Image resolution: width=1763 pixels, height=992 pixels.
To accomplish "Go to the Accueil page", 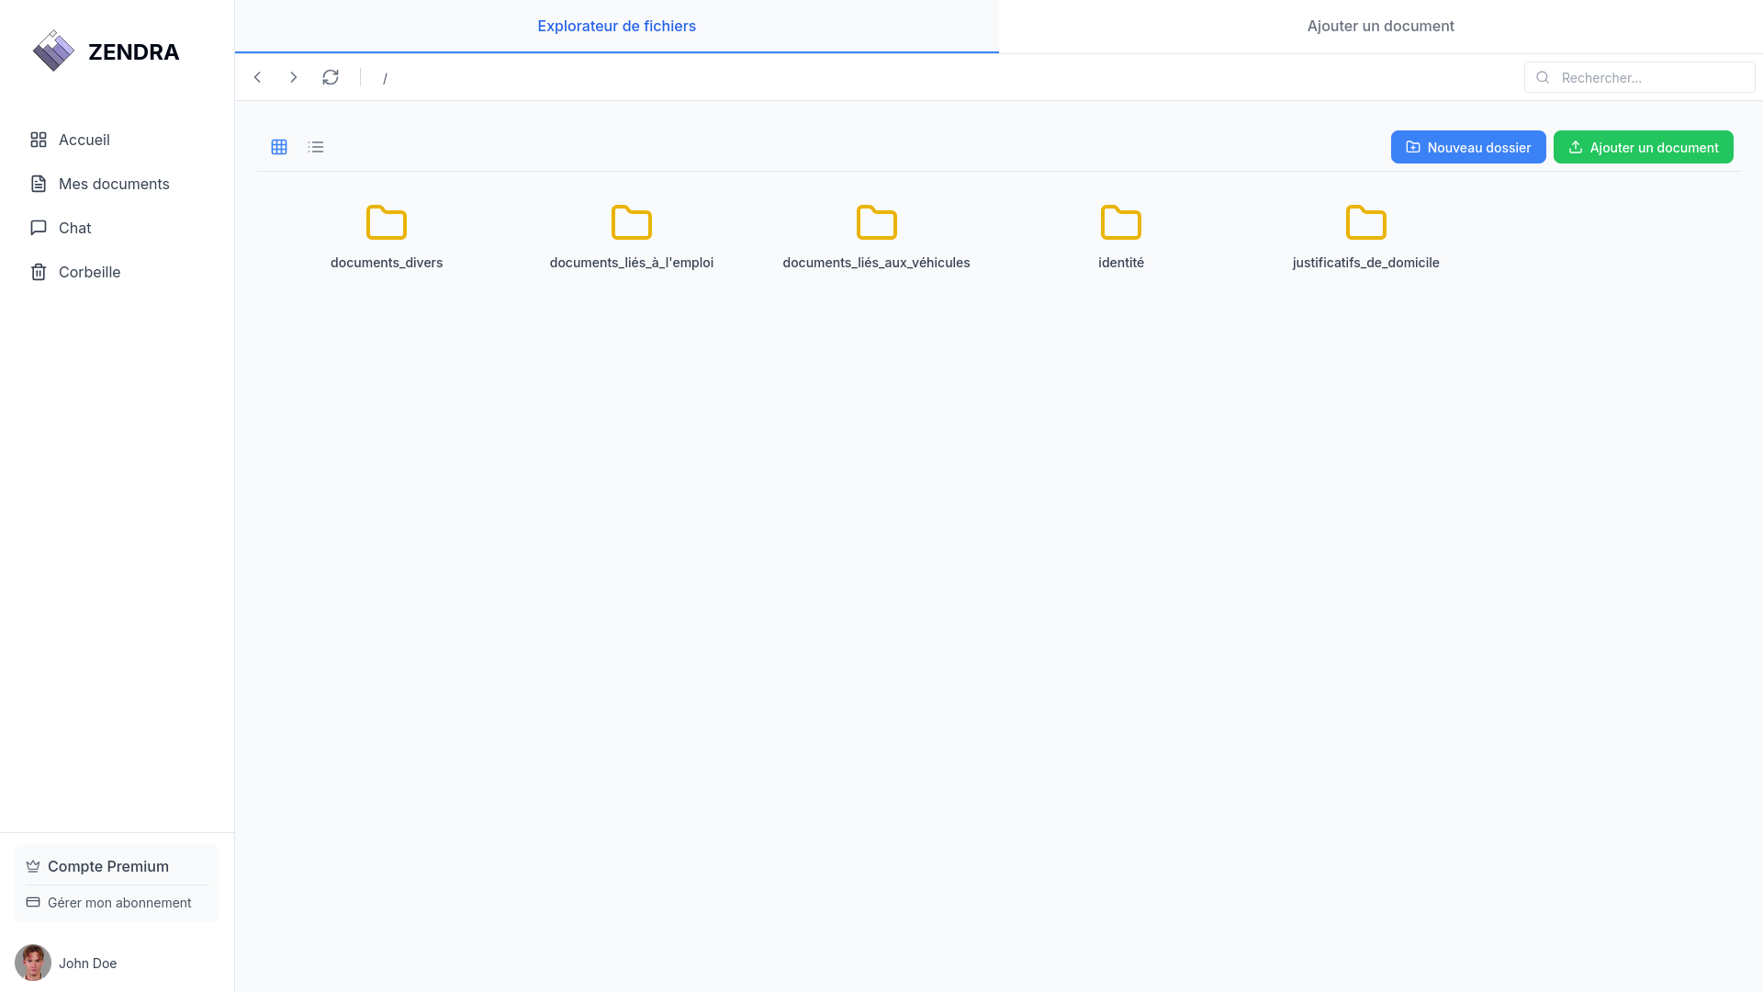I will 84,140.
